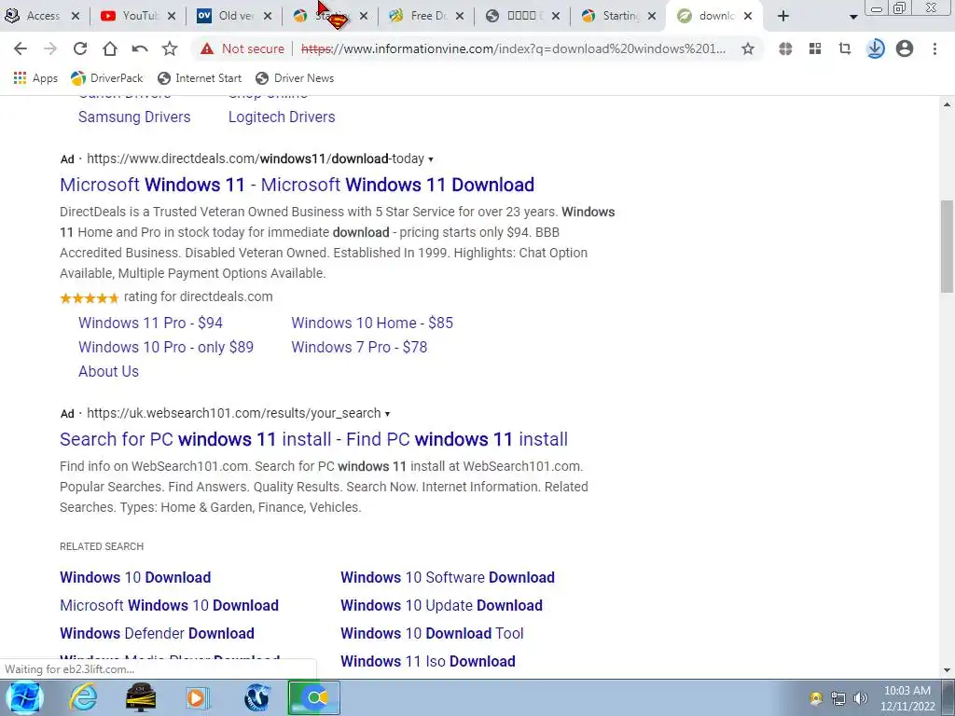Go back using the browser back arrow
Viewport: 955px width, 716px height.
click(x=21, y=48)
